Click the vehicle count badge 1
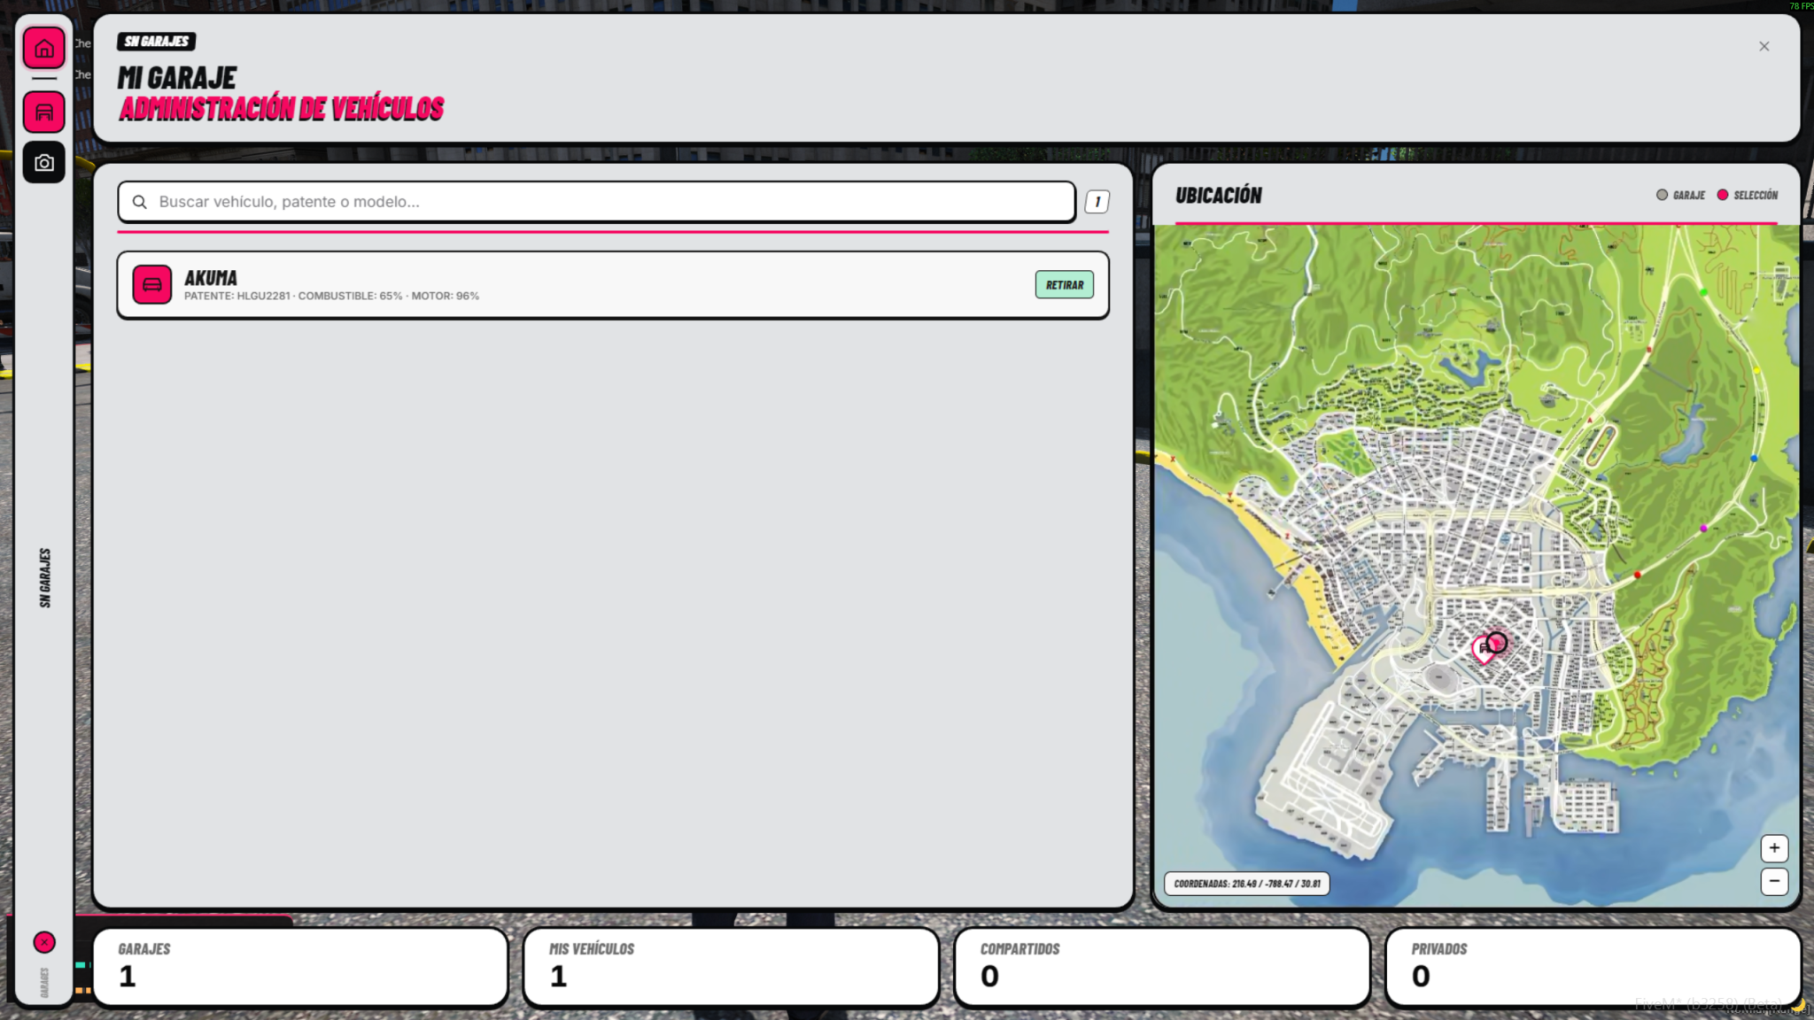 [x=1097, y=202]
